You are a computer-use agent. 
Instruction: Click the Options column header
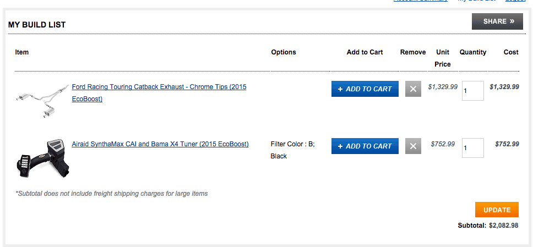284,52
